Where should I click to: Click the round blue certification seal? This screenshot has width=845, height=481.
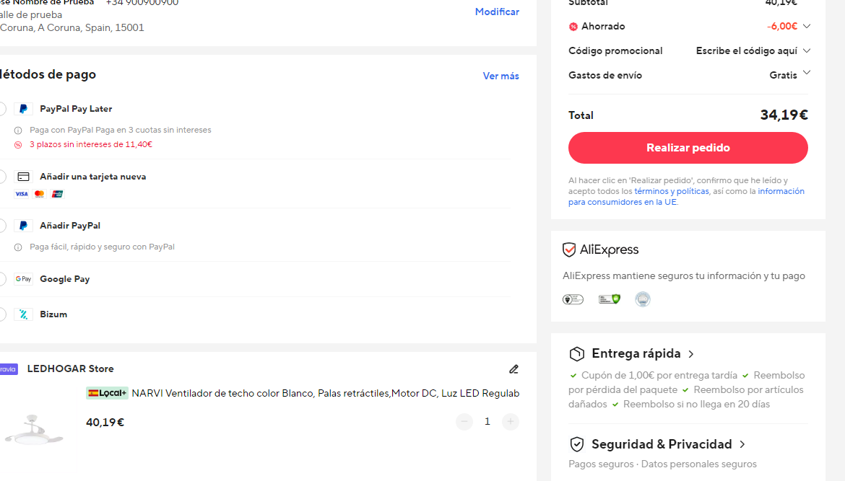tap(642, 299)
